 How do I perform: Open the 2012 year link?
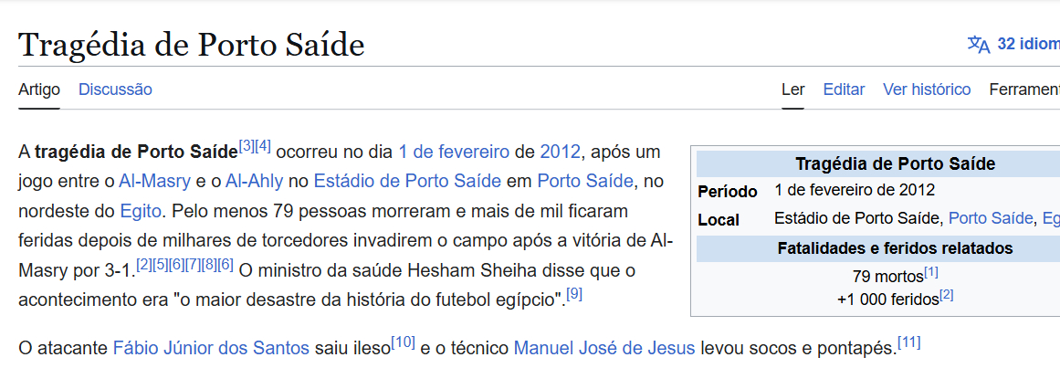pos(559,152)
